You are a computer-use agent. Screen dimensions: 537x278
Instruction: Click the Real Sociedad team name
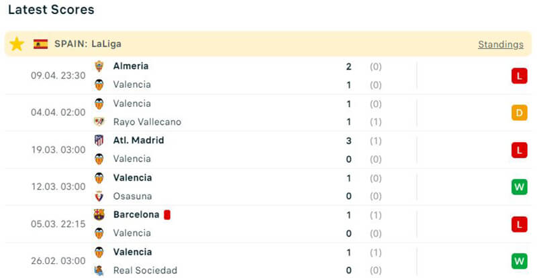[145, 271]
